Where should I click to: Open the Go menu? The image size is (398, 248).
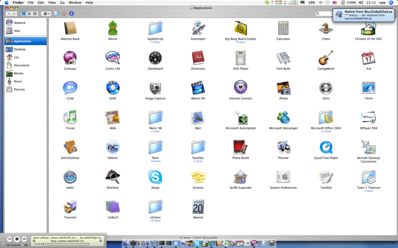[x=62, y=2]
